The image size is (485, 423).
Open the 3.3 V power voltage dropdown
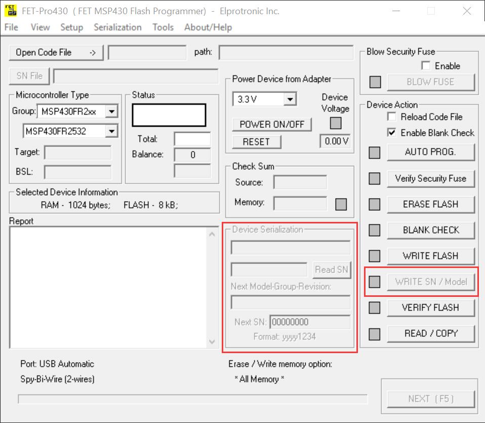[x=290, y=99]
